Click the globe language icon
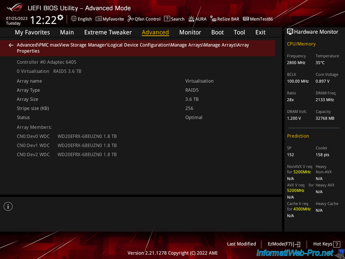Screen dimensions: 345x259 point(74,19)
